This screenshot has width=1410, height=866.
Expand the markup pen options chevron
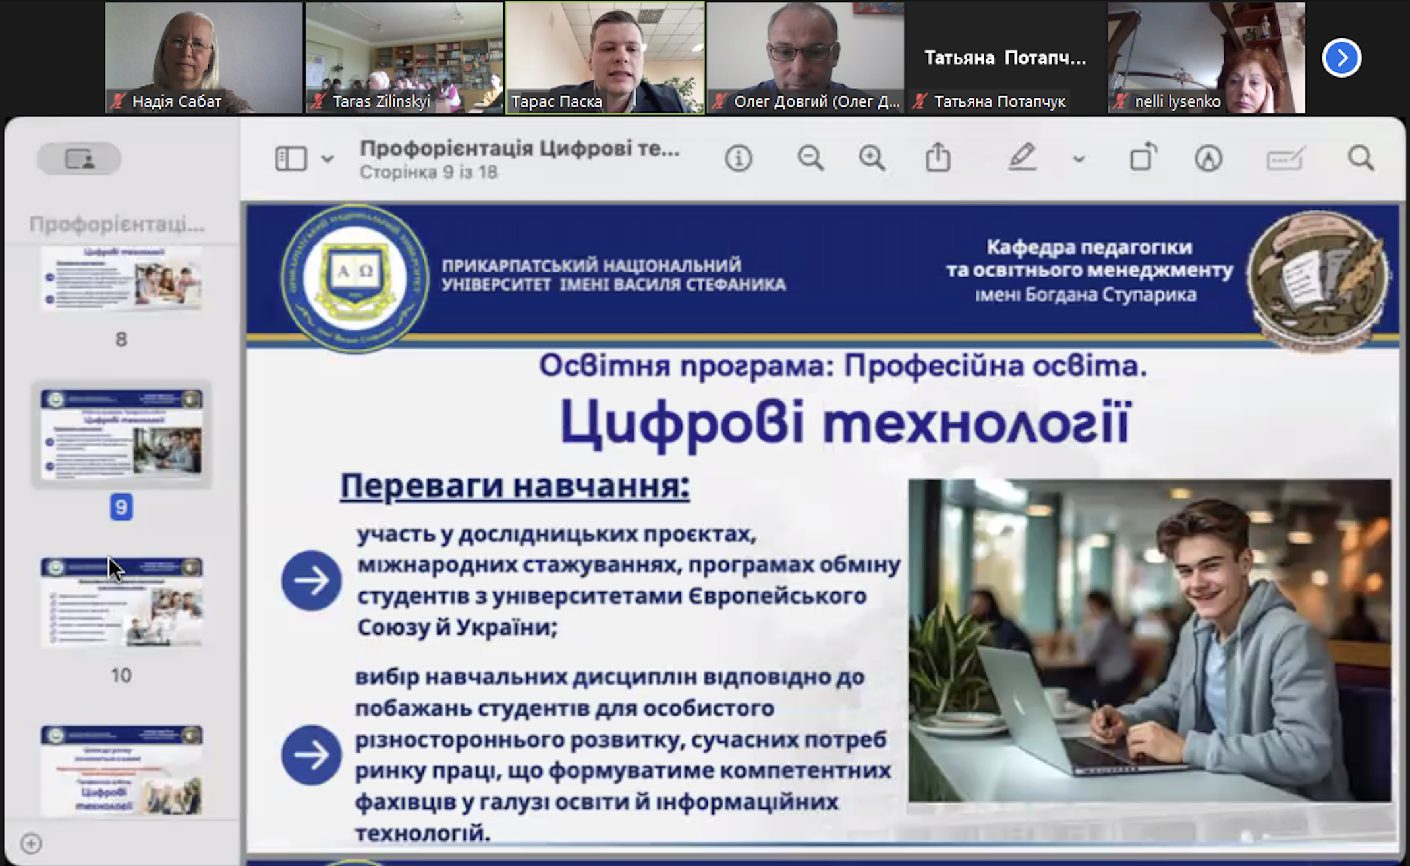[1079, 159]
